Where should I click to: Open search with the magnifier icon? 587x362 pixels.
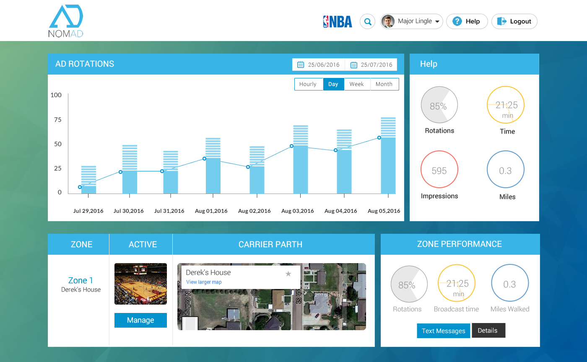(368, 21)
